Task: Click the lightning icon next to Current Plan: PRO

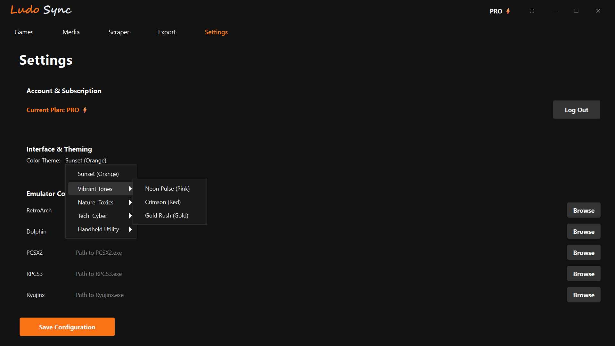Action: (85, 110)
